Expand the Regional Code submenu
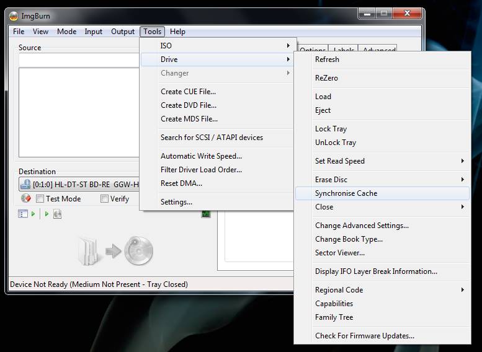The height and width of the screenshot is (352, 482). click(x=382, y=290)
